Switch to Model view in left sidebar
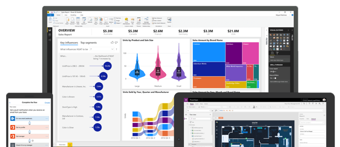The height and width of the screenshot is (147, 340). [x=50, y=40]
